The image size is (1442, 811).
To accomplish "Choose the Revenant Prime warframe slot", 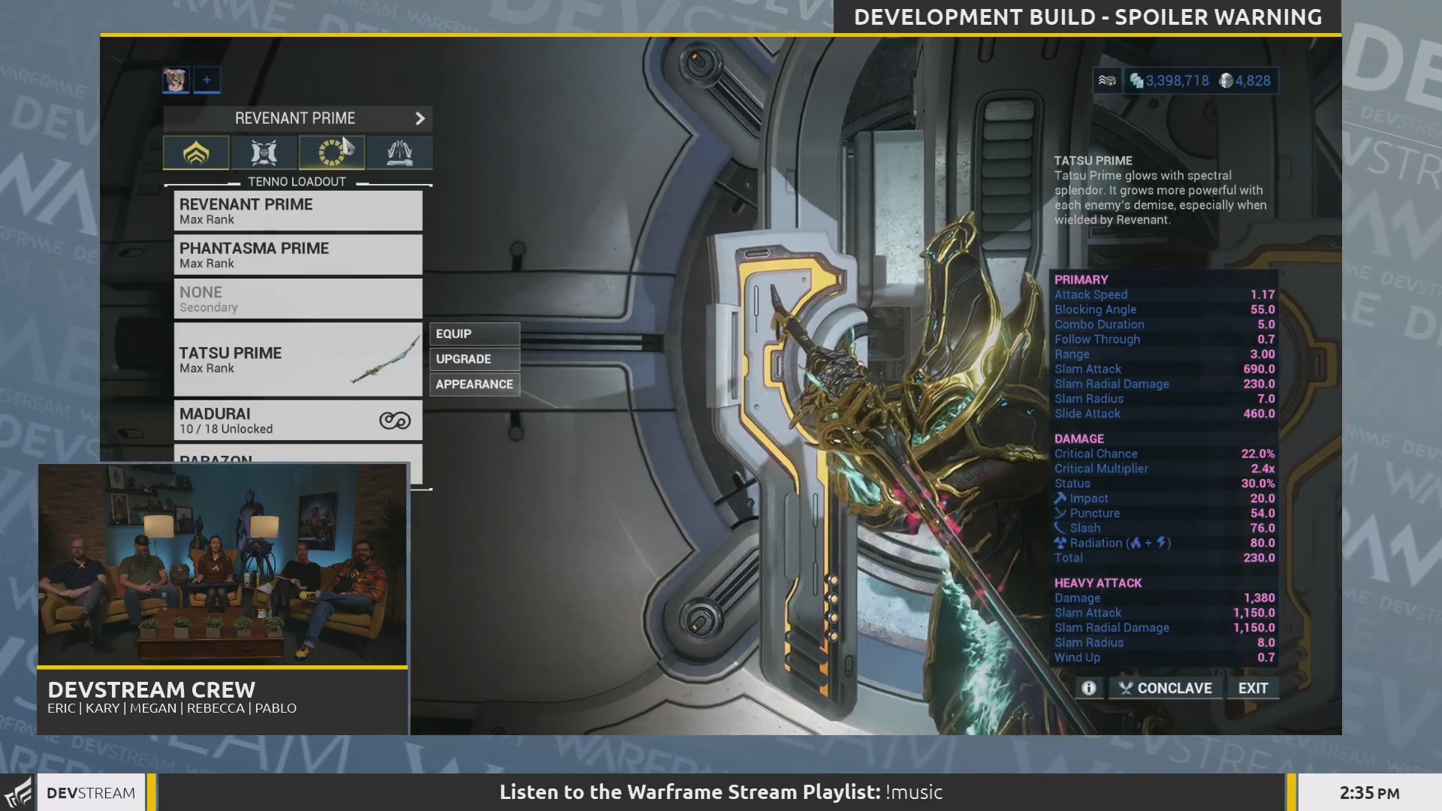I will [x=298, y=211].
